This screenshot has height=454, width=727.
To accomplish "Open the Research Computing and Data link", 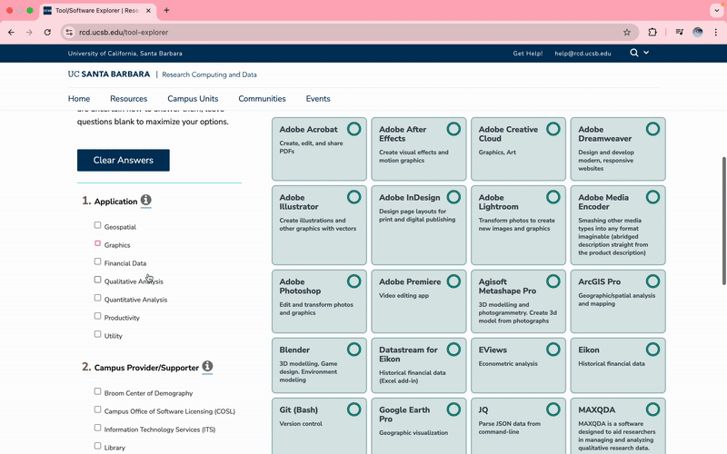I will click(x=209, y=74).
